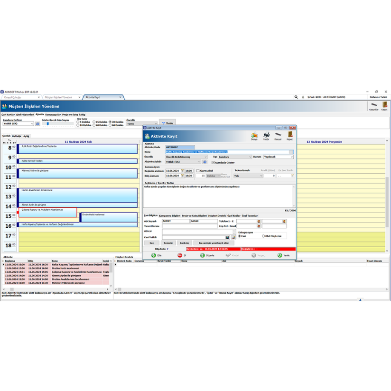Viewport: 391px width, 391px height.
Task: Switch to the Kampanya Bilgileri tab
Action: [169, 216]
